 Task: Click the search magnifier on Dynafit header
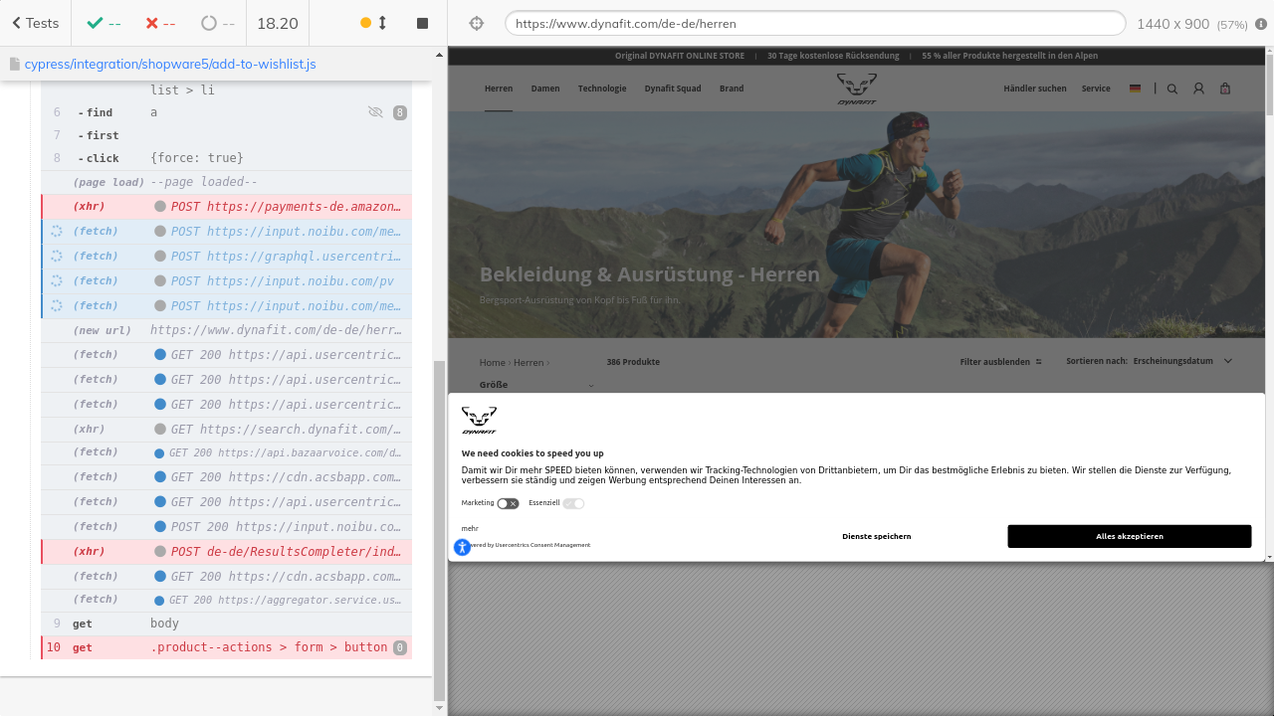tap(1171, 89)
